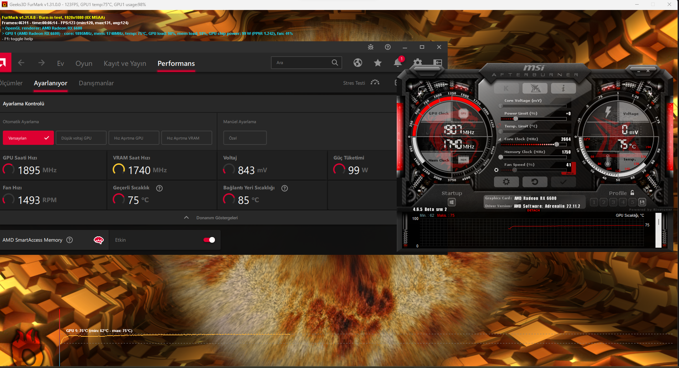Show help for Geçerli Sıcaklık
Image resolution: width=679 pixels, height=368 pixels.
click(x=159, y=188)
